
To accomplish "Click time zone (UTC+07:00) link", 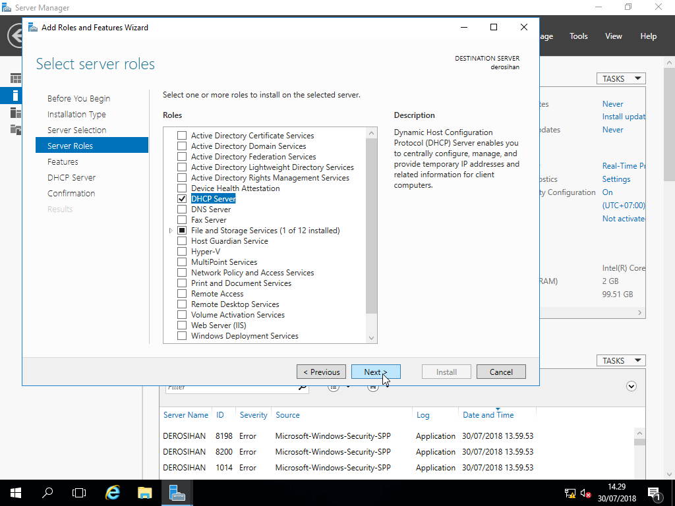I will coord(624,206).
